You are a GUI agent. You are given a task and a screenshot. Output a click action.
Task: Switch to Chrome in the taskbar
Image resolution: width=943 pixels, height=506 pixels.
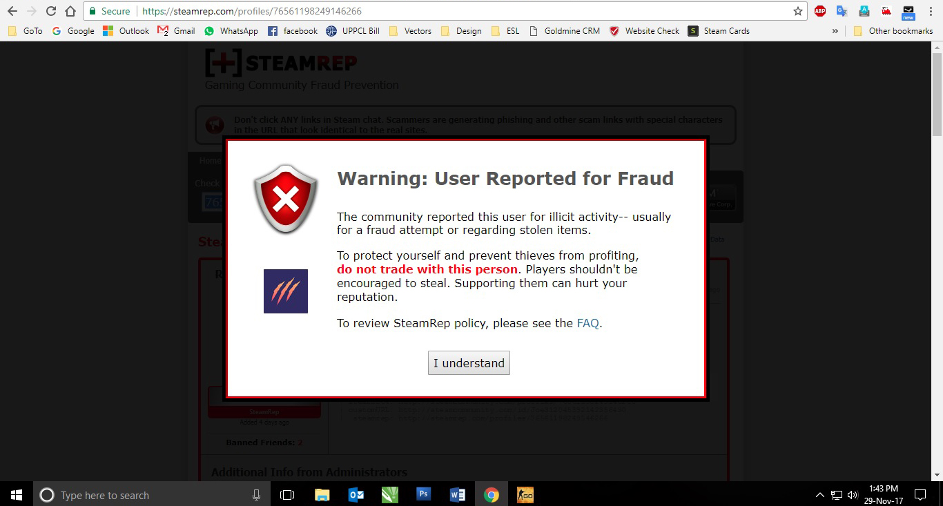click(x=491, y=494)
